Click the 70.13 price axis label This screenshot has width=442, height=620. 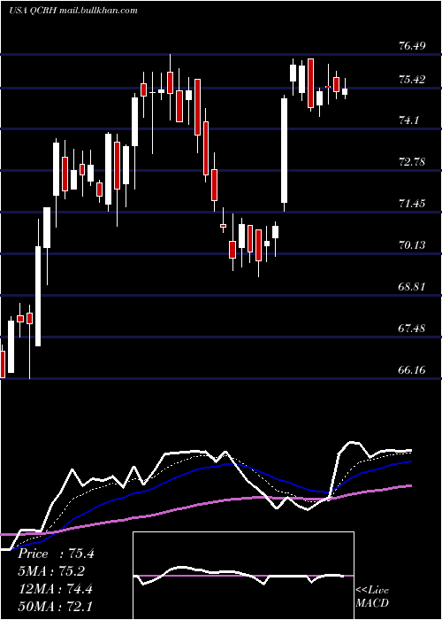click(x=412, y=245)
